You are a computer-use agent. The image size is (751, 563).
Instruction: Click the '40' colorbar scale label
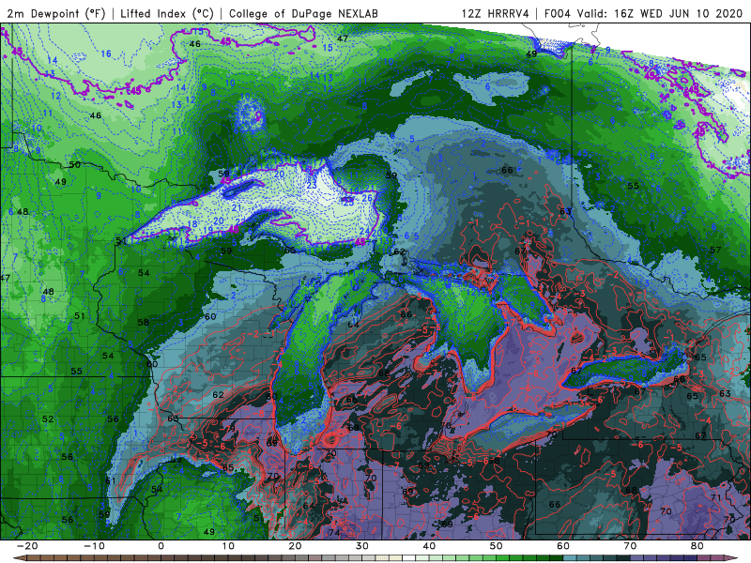429,546
